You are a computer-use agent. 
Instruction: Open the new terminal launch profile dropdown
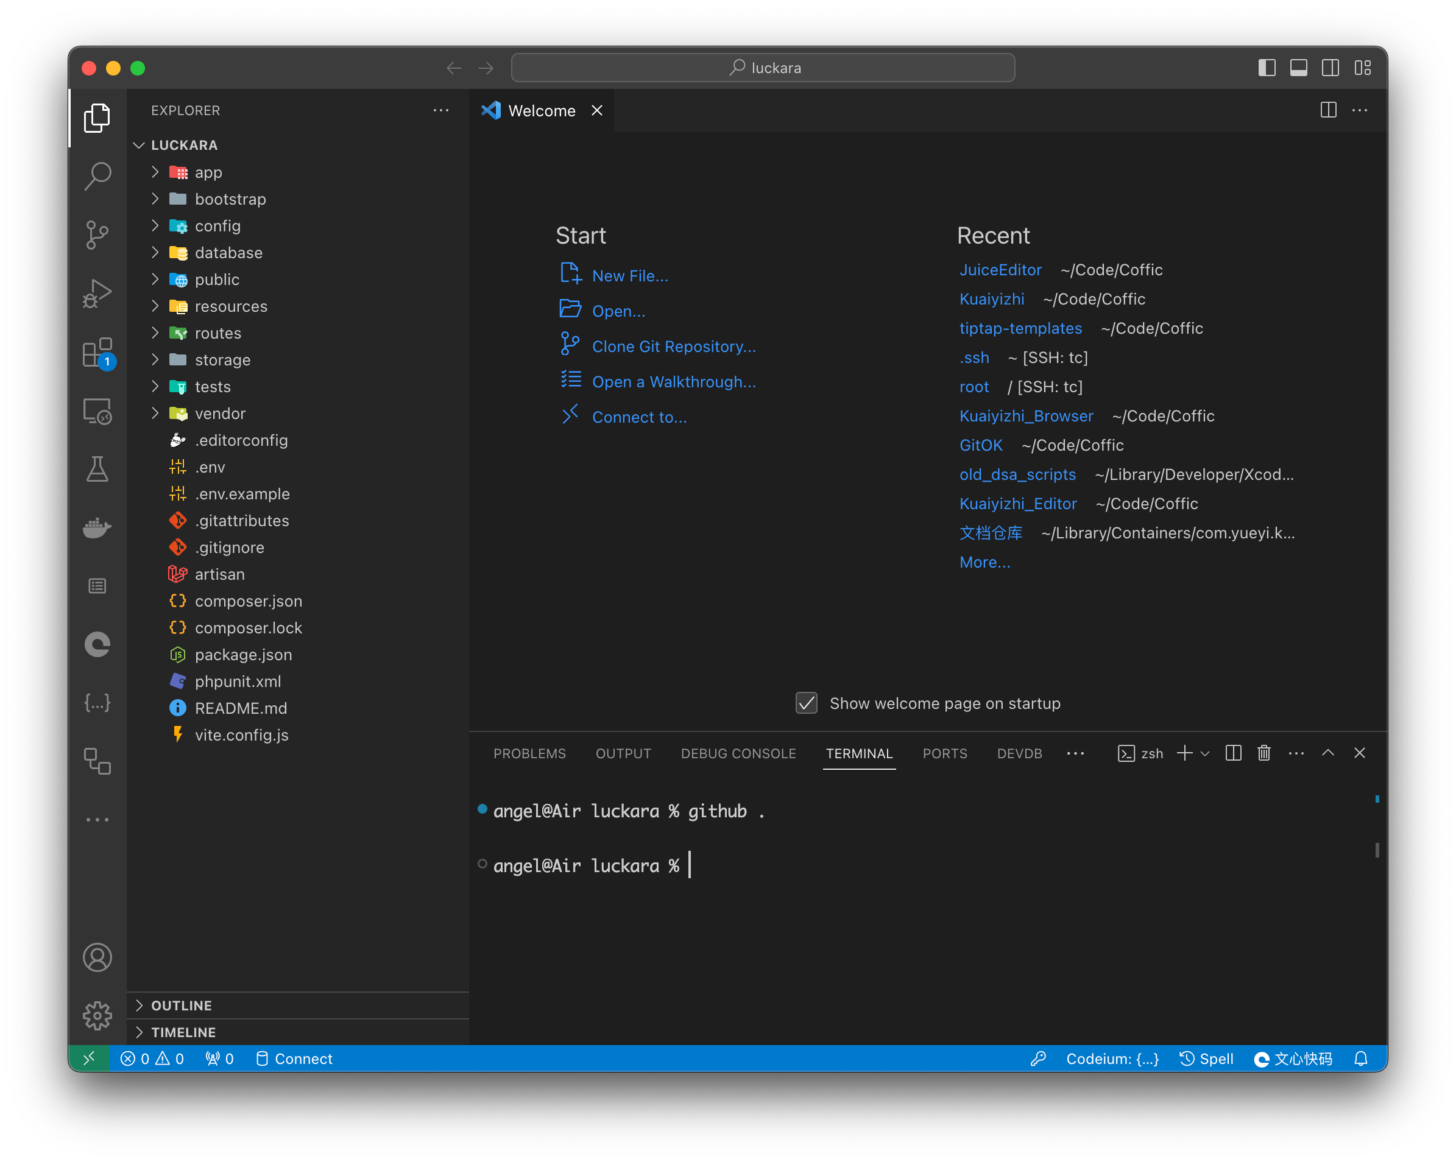tap(1206, 753)
